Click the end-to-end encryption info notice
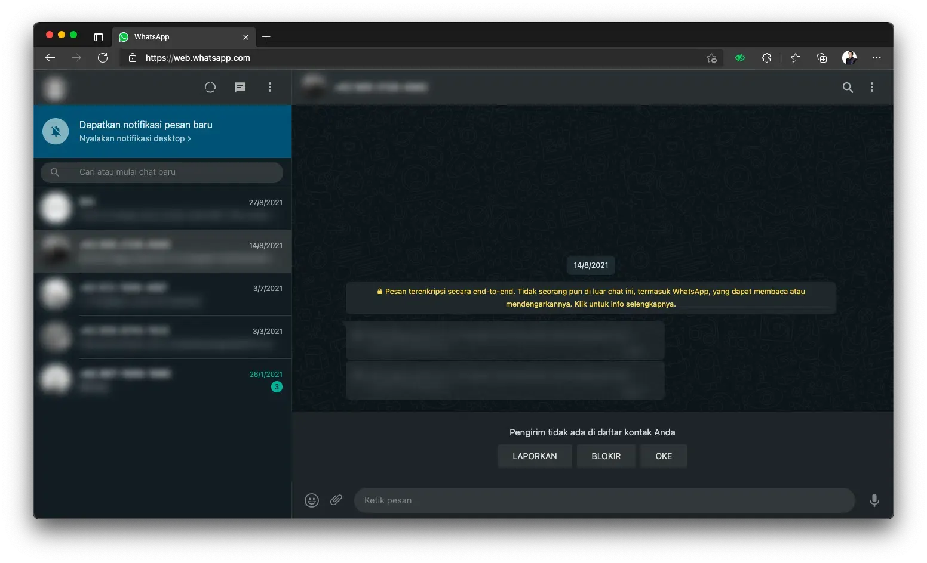 tap(591, 298)
